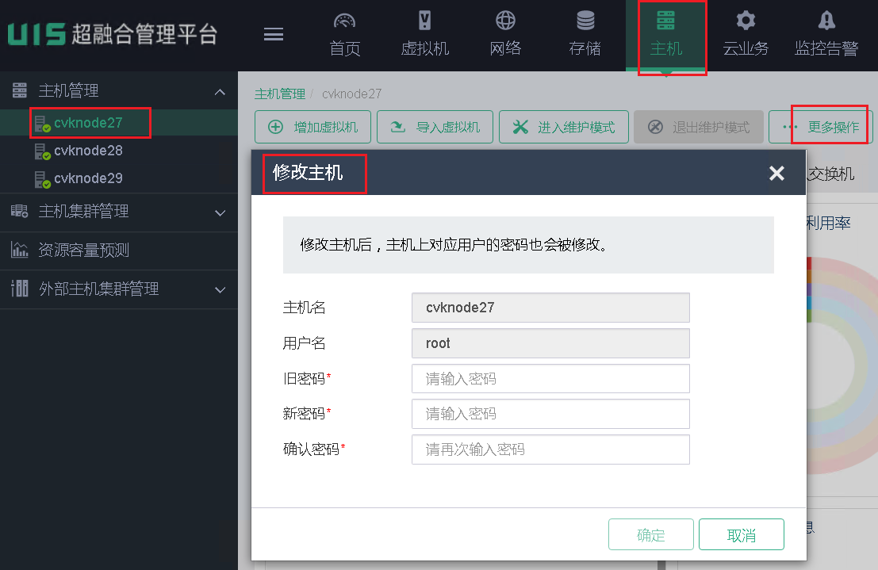Click the 主机名 field showing cvknode27
Screen dimensions: 878x570
[x=550, y=308]
